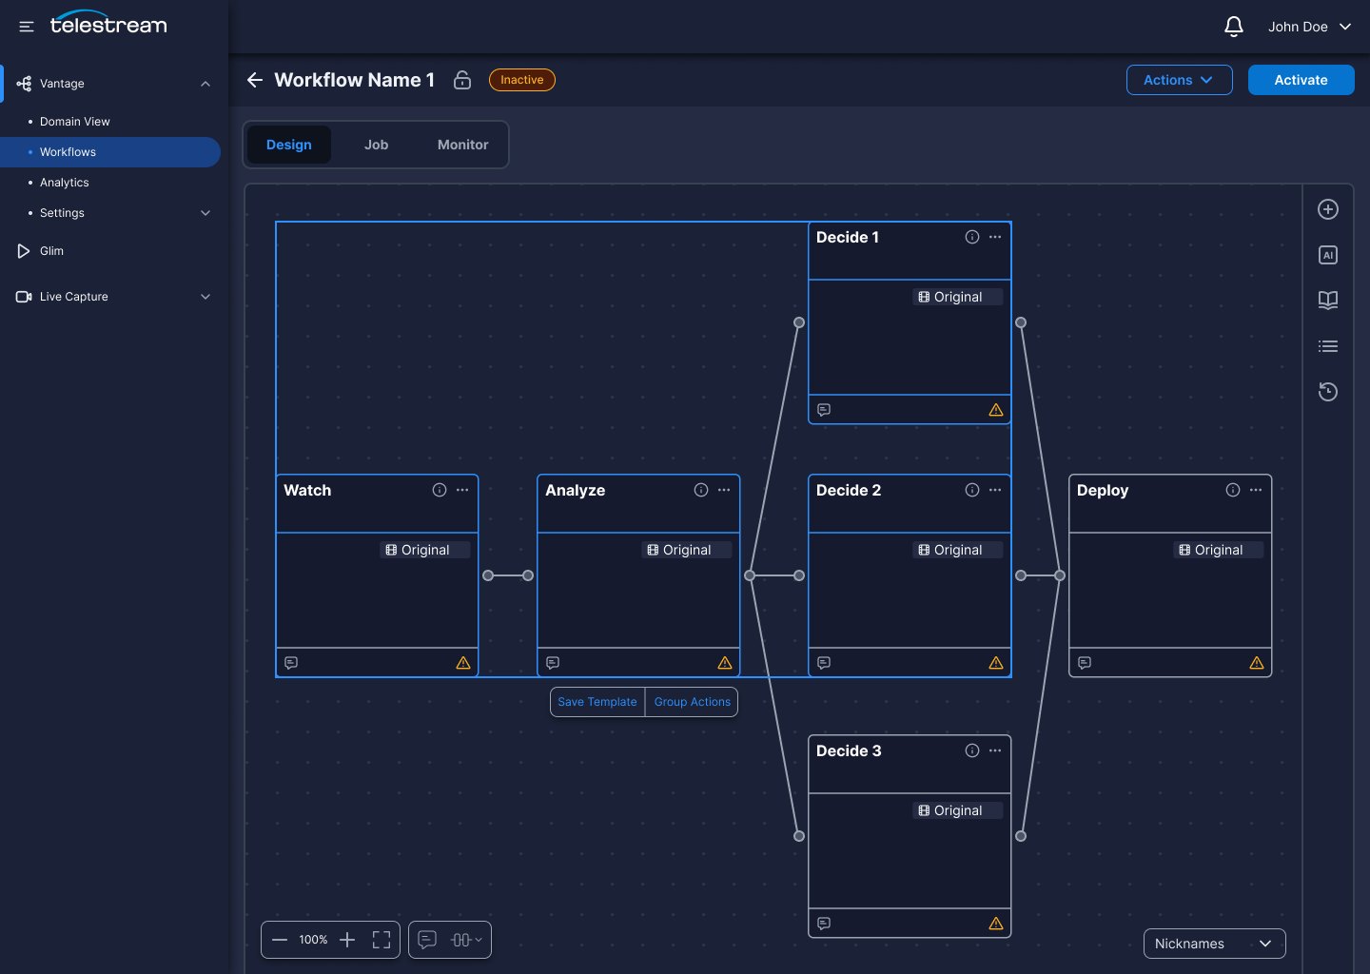Show info for the Watch node

click(x=440, y=490)
